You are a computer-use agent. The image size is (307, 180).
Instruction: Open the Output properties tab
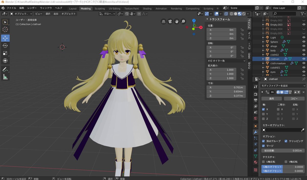[255, 100]
